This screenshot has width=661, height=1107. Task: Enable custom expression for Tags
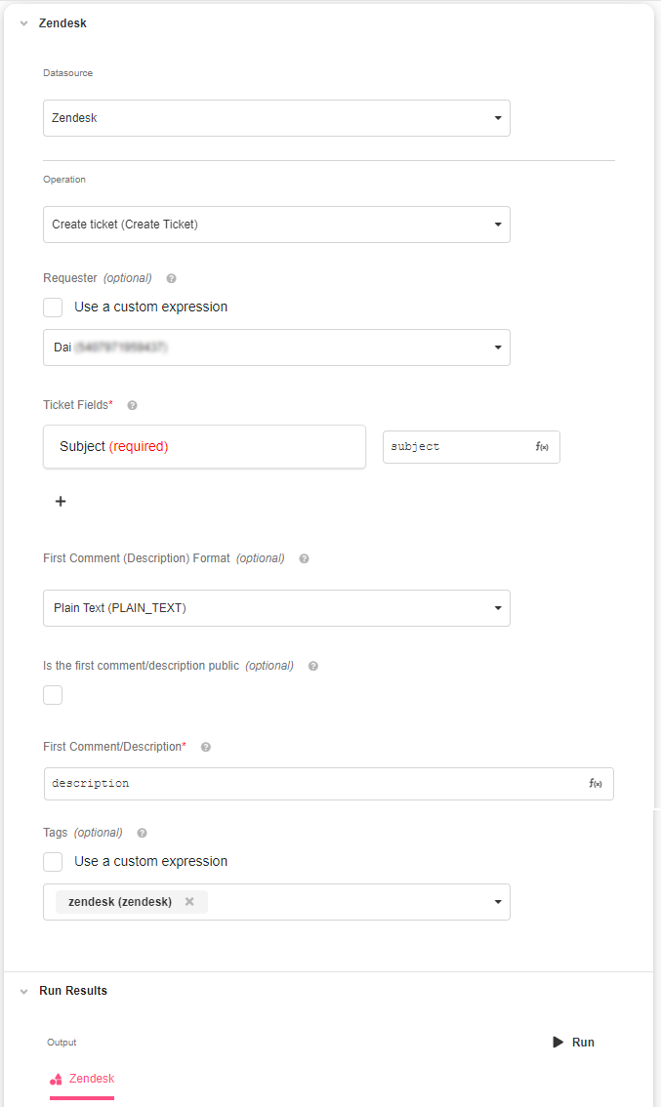click(53, 862)
